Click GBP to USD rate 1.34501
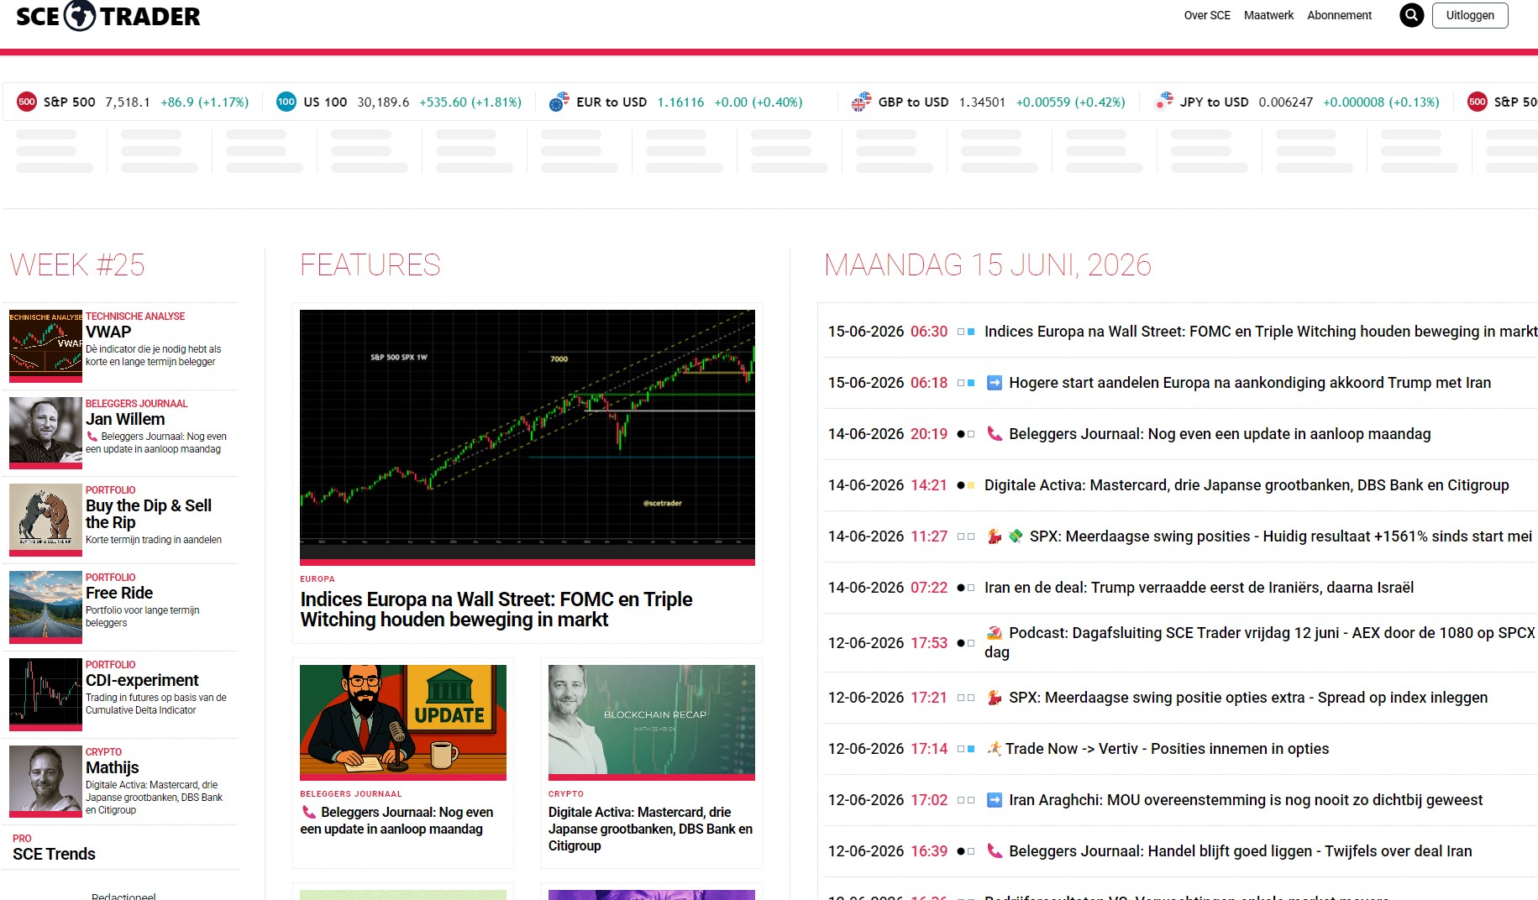 pos(982,102)
